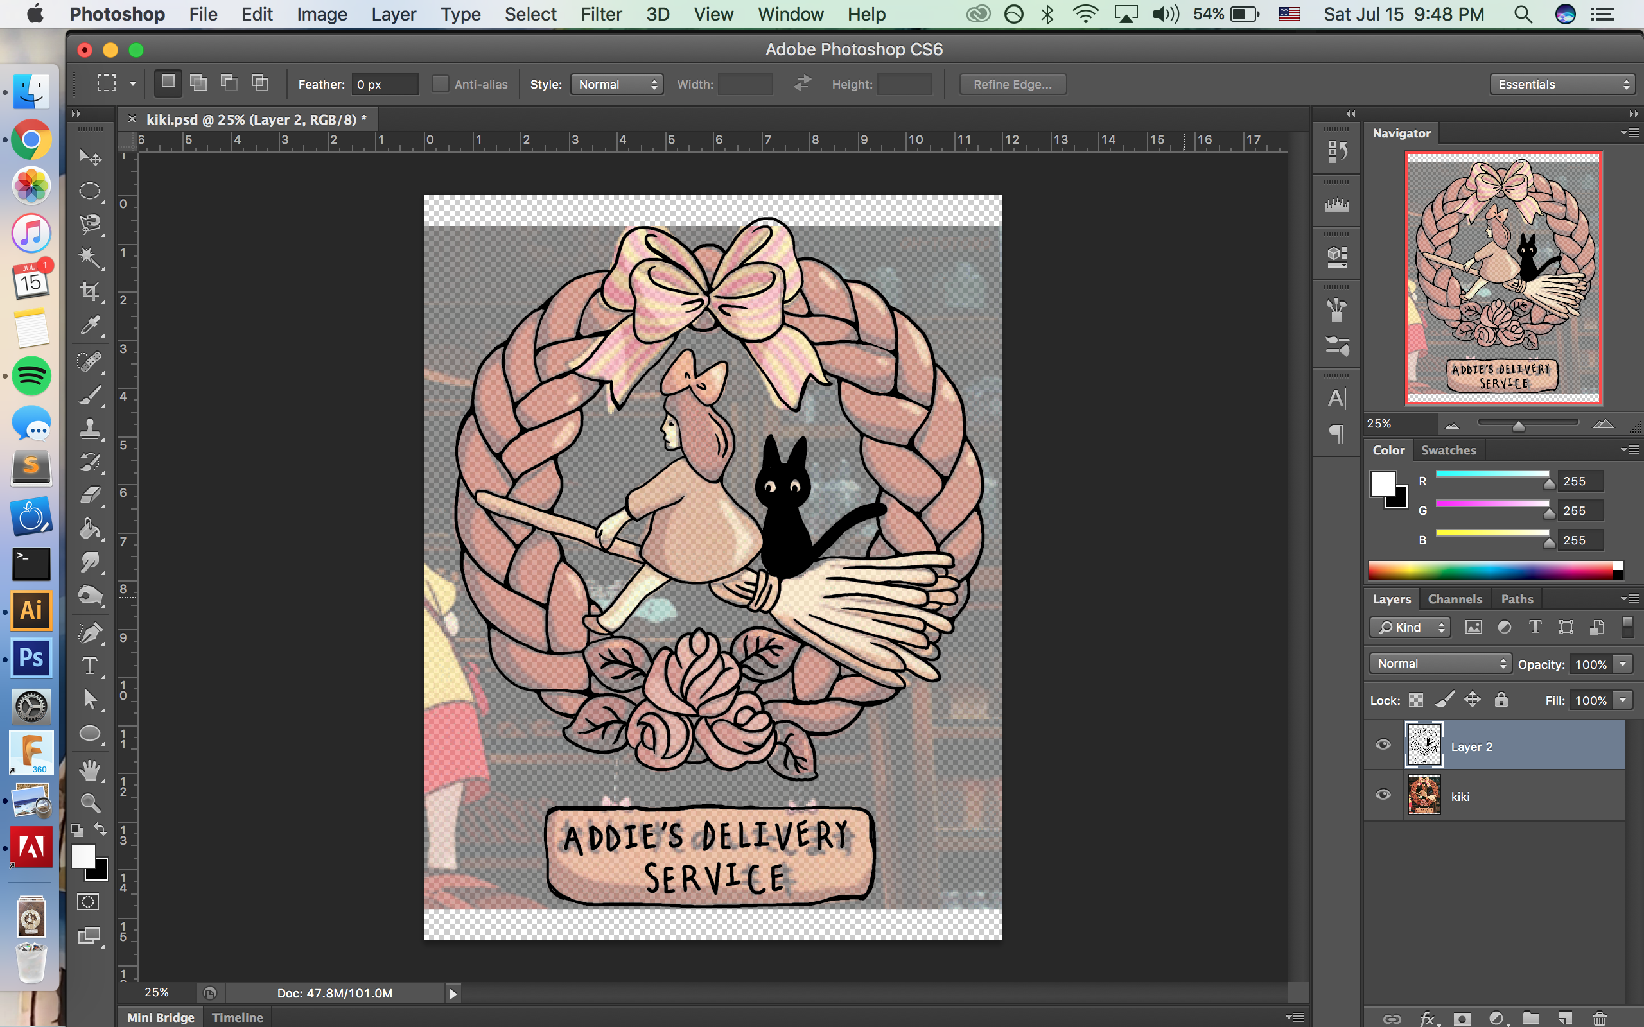The width and height of the screenshot is (1644, 1027).
Task: Select the Magic Wand tool
Action: [x=90, y=258]
